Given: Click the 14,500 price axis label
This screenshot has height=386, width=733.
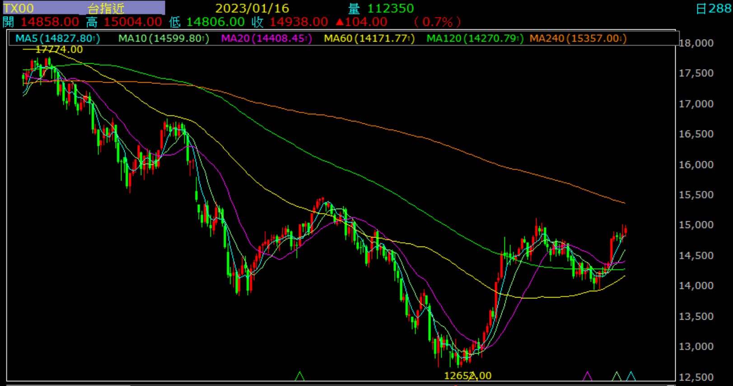Looking at the screenshot, I should point(696,256).
